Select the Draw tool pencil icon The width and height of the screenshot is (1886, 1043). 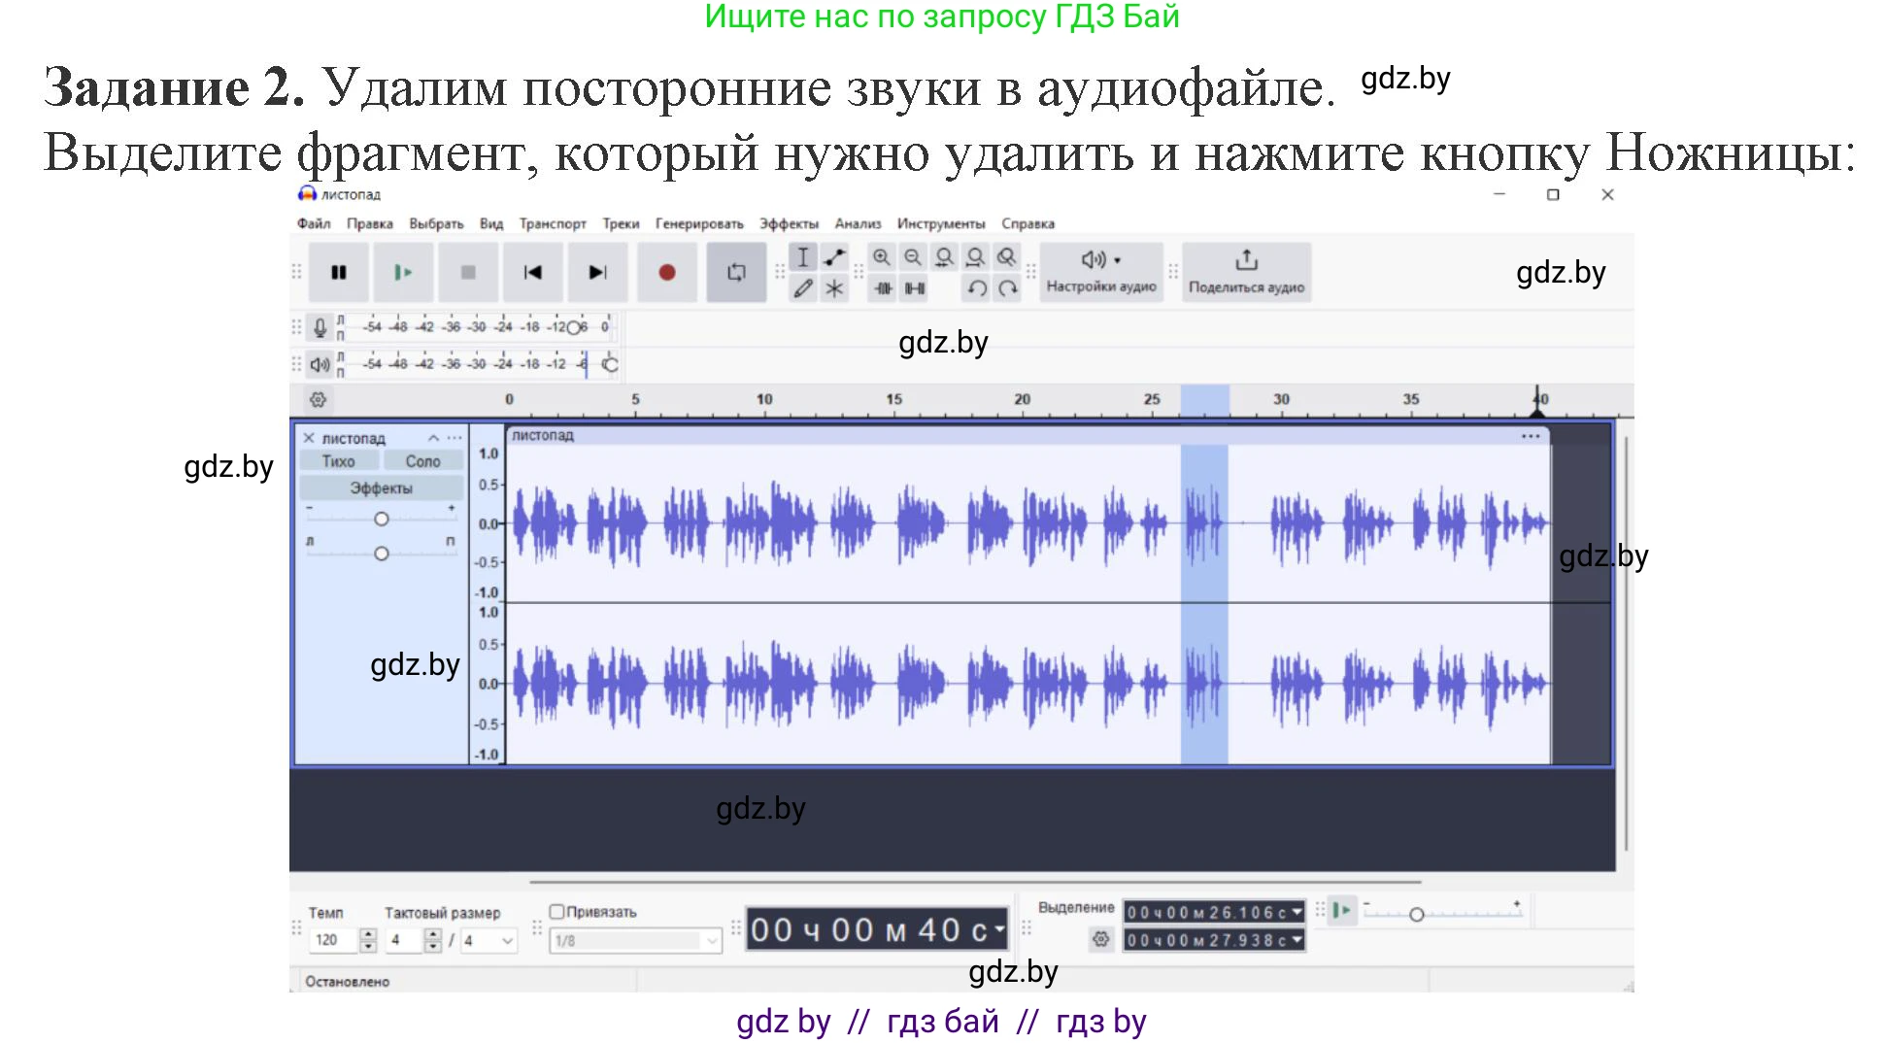coord(802,288)
